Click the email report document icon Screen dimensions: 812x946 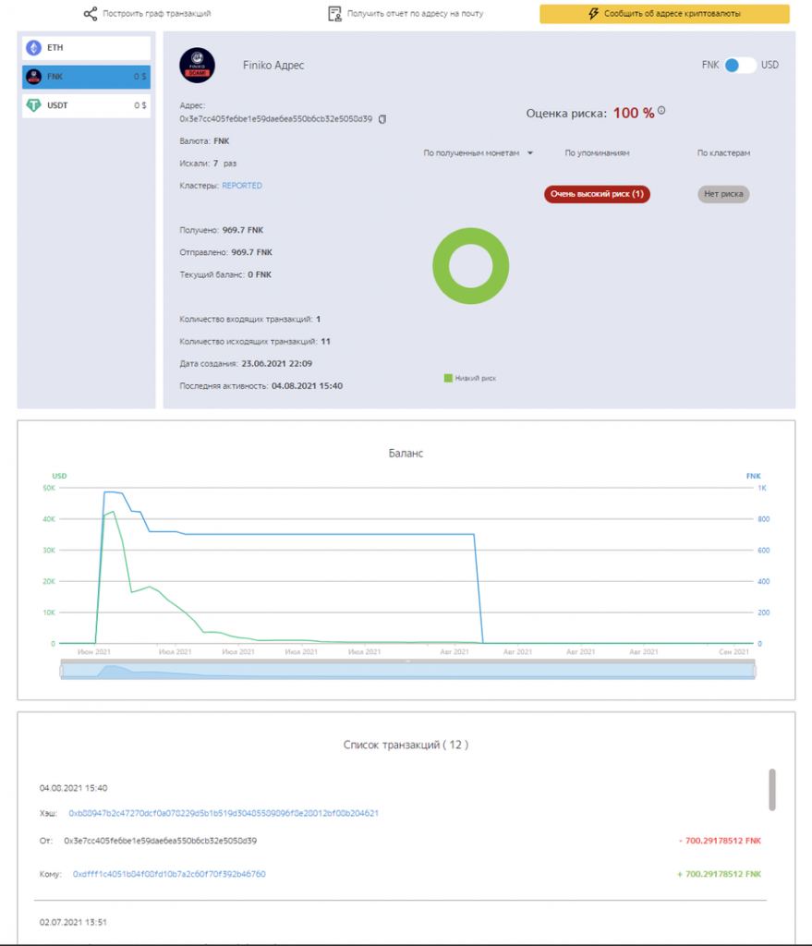[x=334, y=14]
